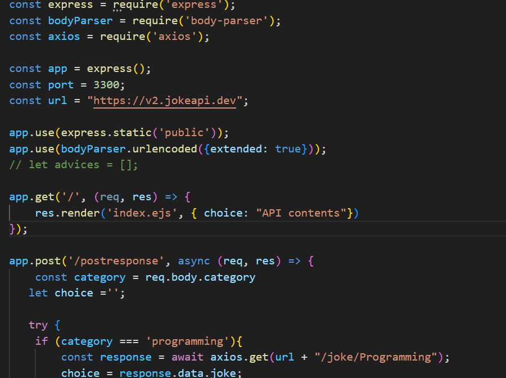Open the https://v2.jokeapi.dev URL link
This screenshot has width=506, height=378.
click(165, 101)
